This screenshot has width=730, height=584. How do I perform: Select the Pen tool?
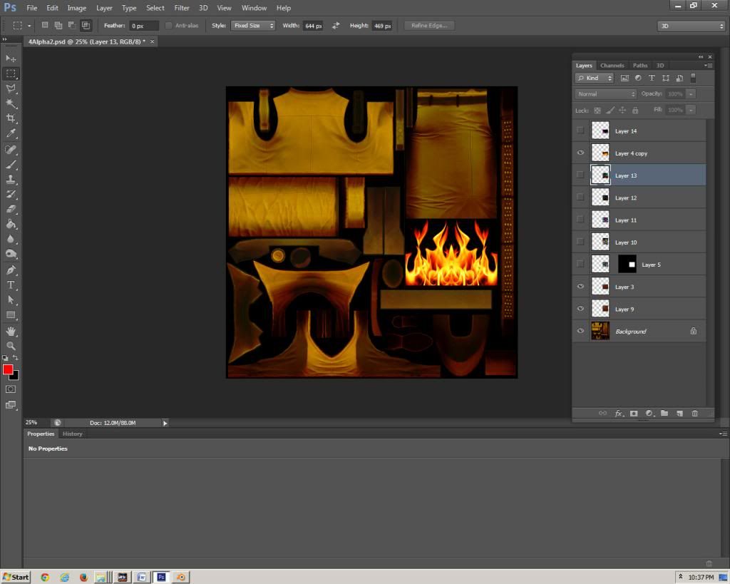point(11,270)
